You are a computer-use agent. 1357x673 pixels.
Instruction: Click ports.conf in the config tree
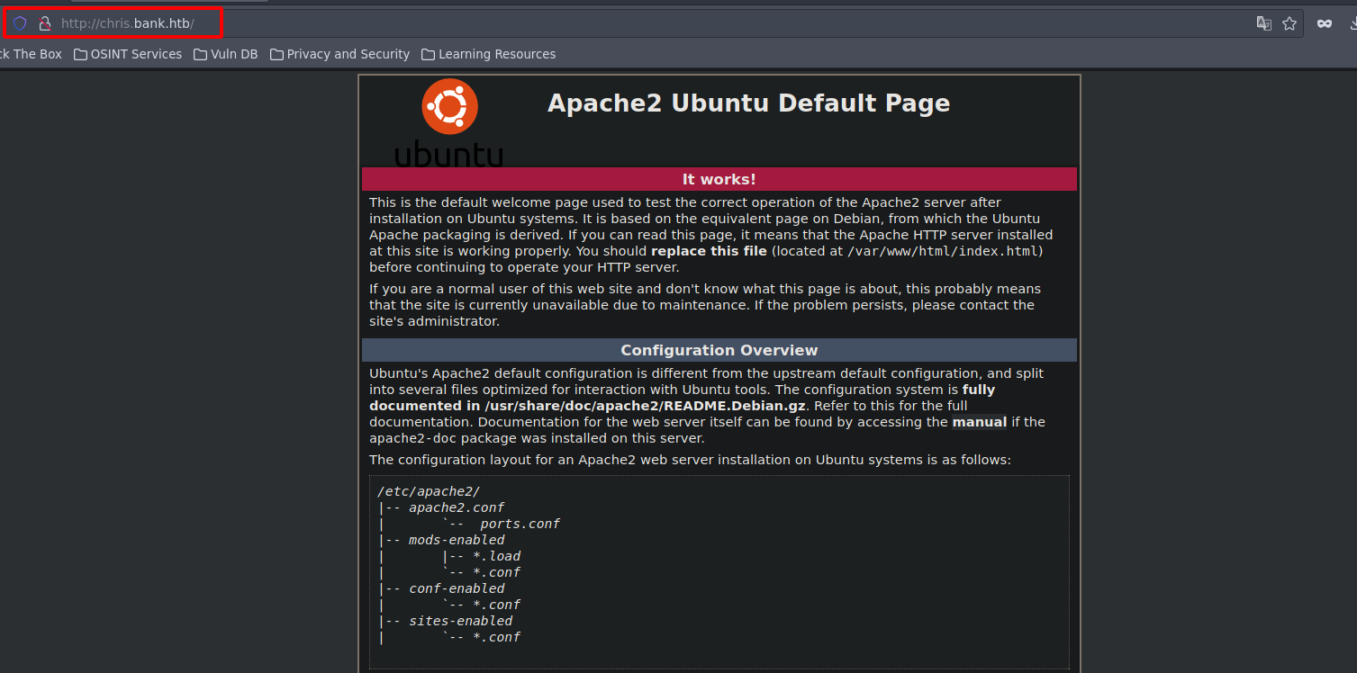[520, 524]
